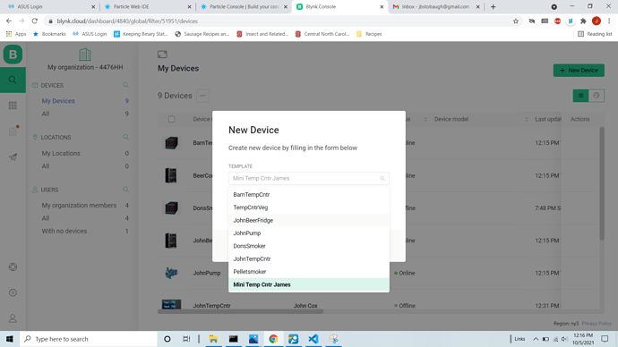Open the JohnPump device row name
Screen dimensions: 618x347
click(x=207, y=273)
